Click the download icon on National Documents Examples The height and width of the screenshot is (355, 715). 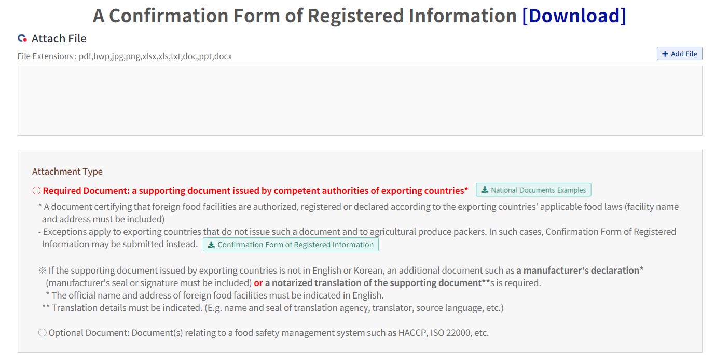point(485,190)
